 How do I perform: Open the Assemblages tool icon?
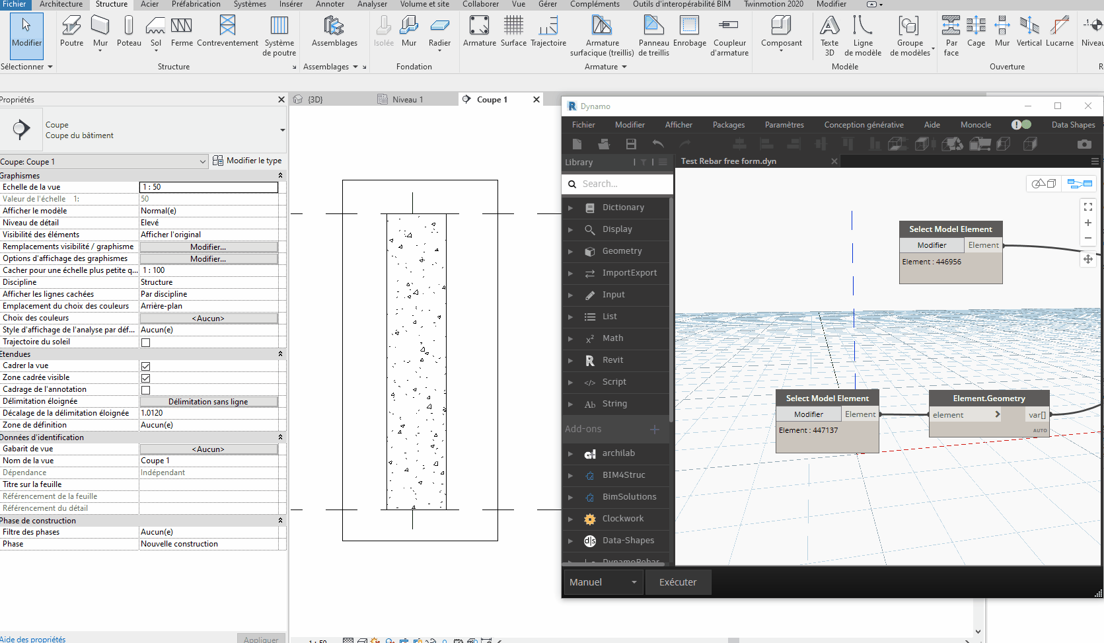334,31
